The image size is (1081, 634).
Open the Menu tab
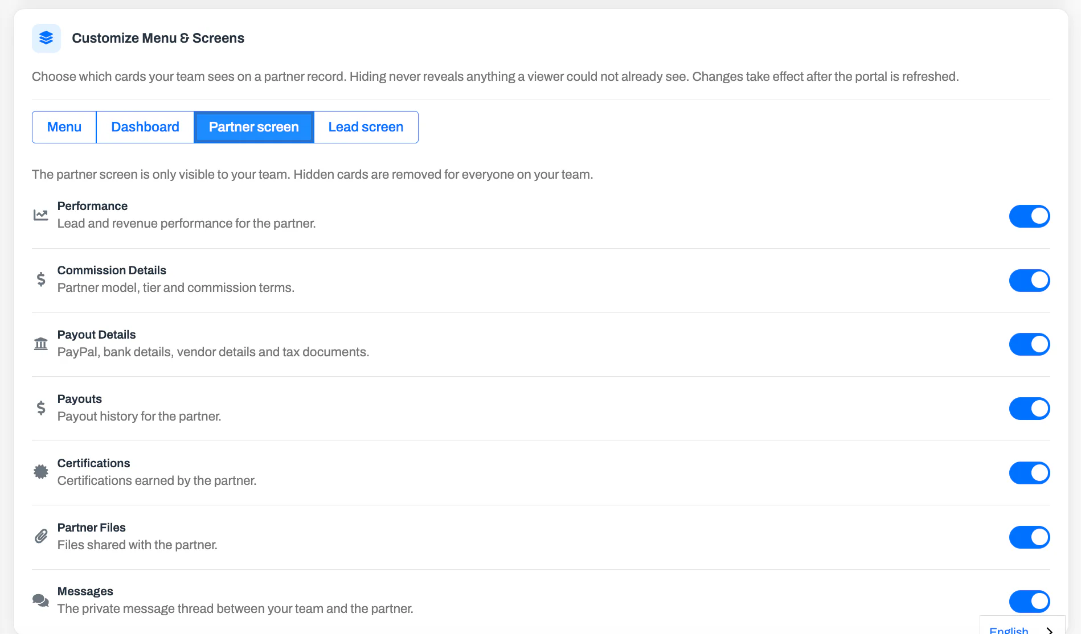64,127
